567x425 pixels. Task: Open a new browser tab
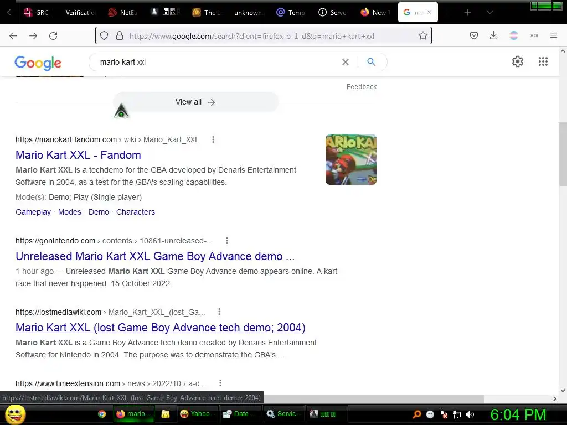pos(467,13)
